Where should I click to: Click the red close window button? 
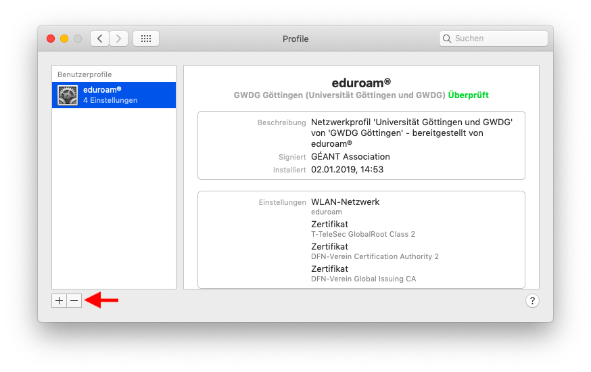click(x=51, y=39)
